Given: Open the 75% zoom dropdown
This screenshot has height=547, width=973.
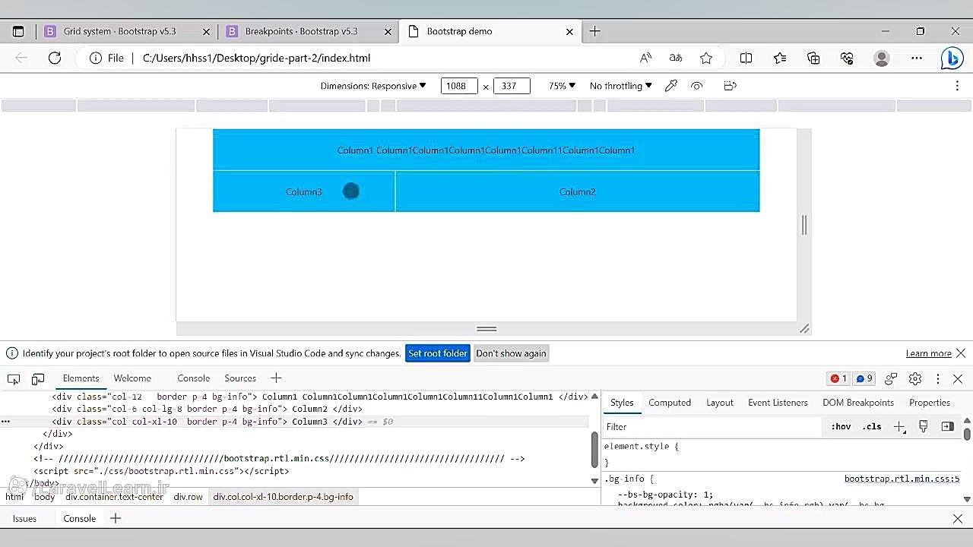Looking at the screenshot, I should [x=563, y=86].
